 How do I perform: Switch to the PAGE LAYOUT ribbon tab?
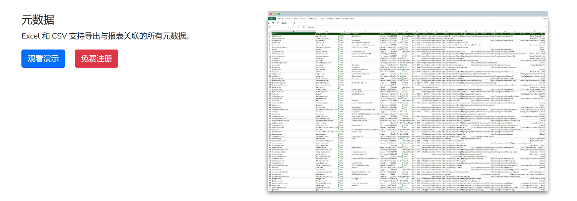tap(300, 18)
